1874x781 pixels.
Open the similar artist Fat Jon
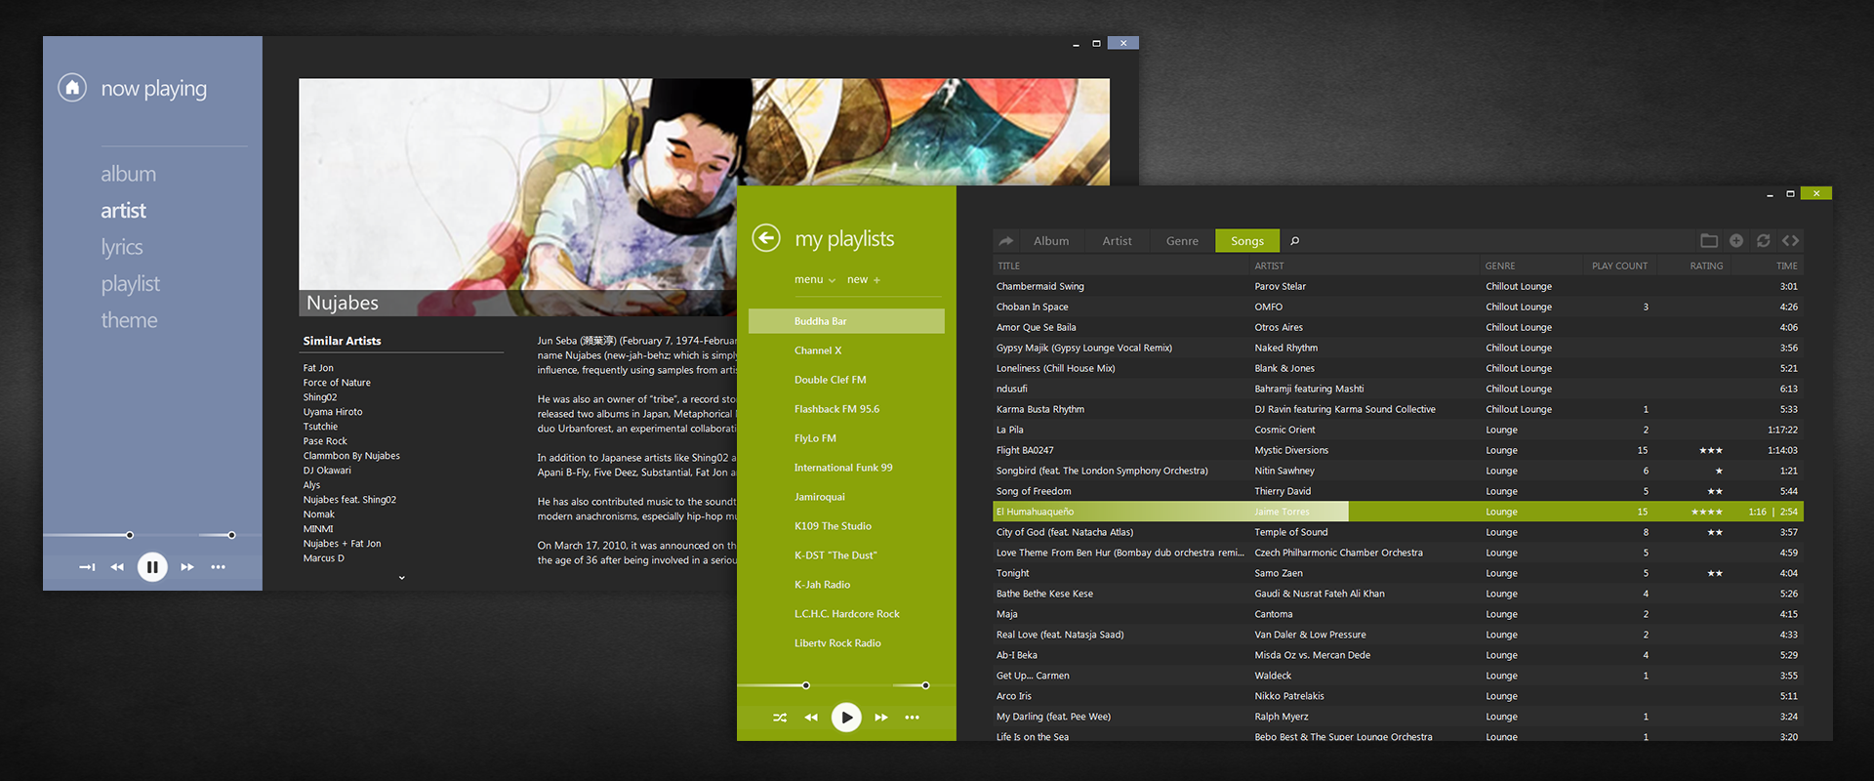pyautogui.click(x=318, y=368)
